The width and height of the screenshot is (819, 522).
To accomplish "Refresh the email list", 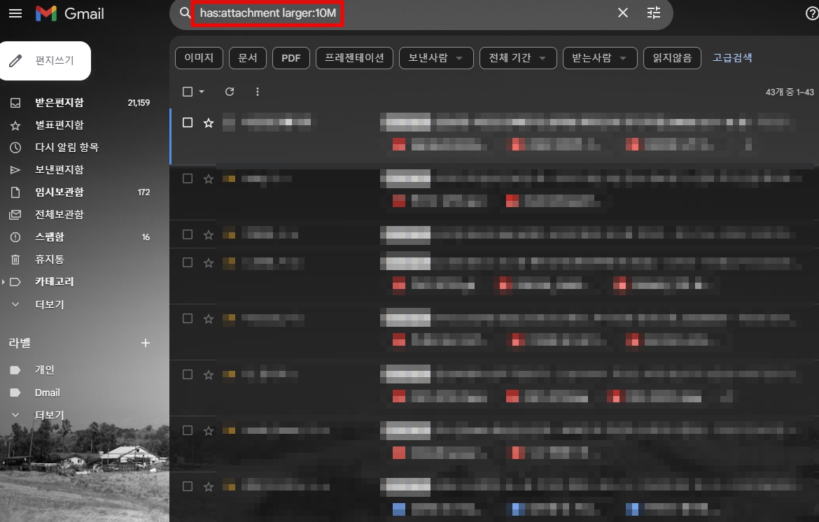I will pos(230,91).
